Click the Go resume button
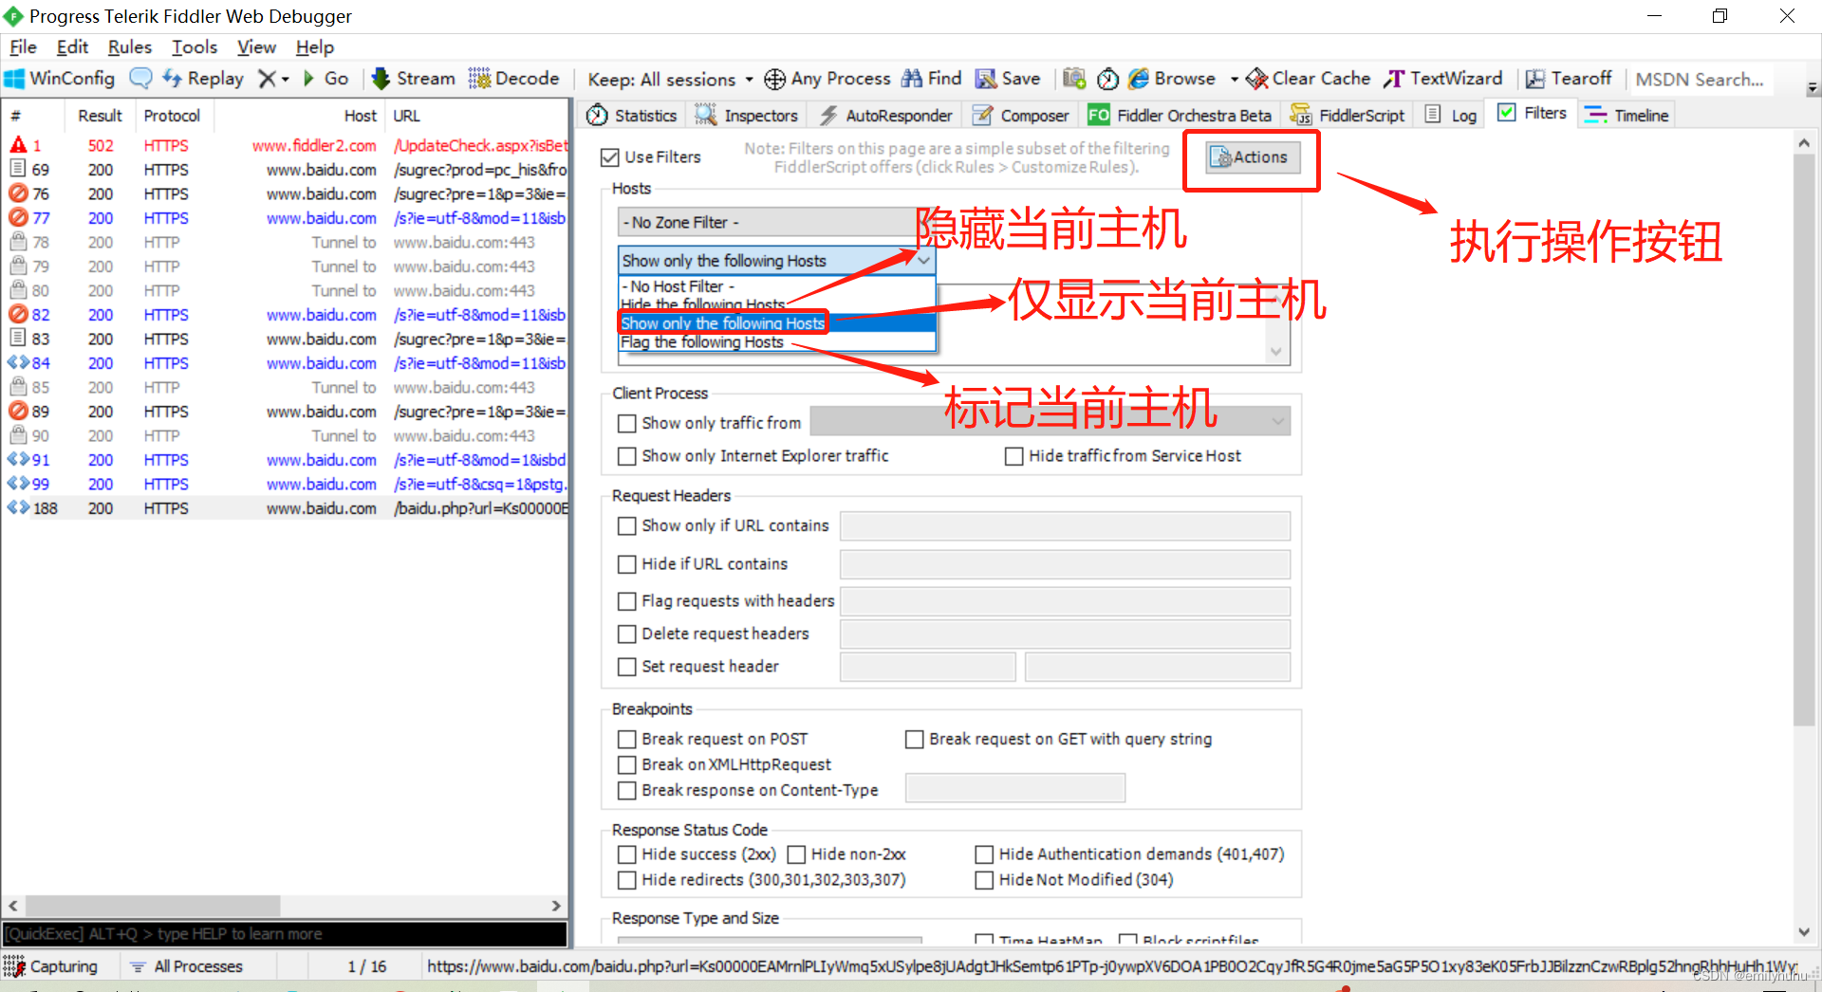 point(325,79)
